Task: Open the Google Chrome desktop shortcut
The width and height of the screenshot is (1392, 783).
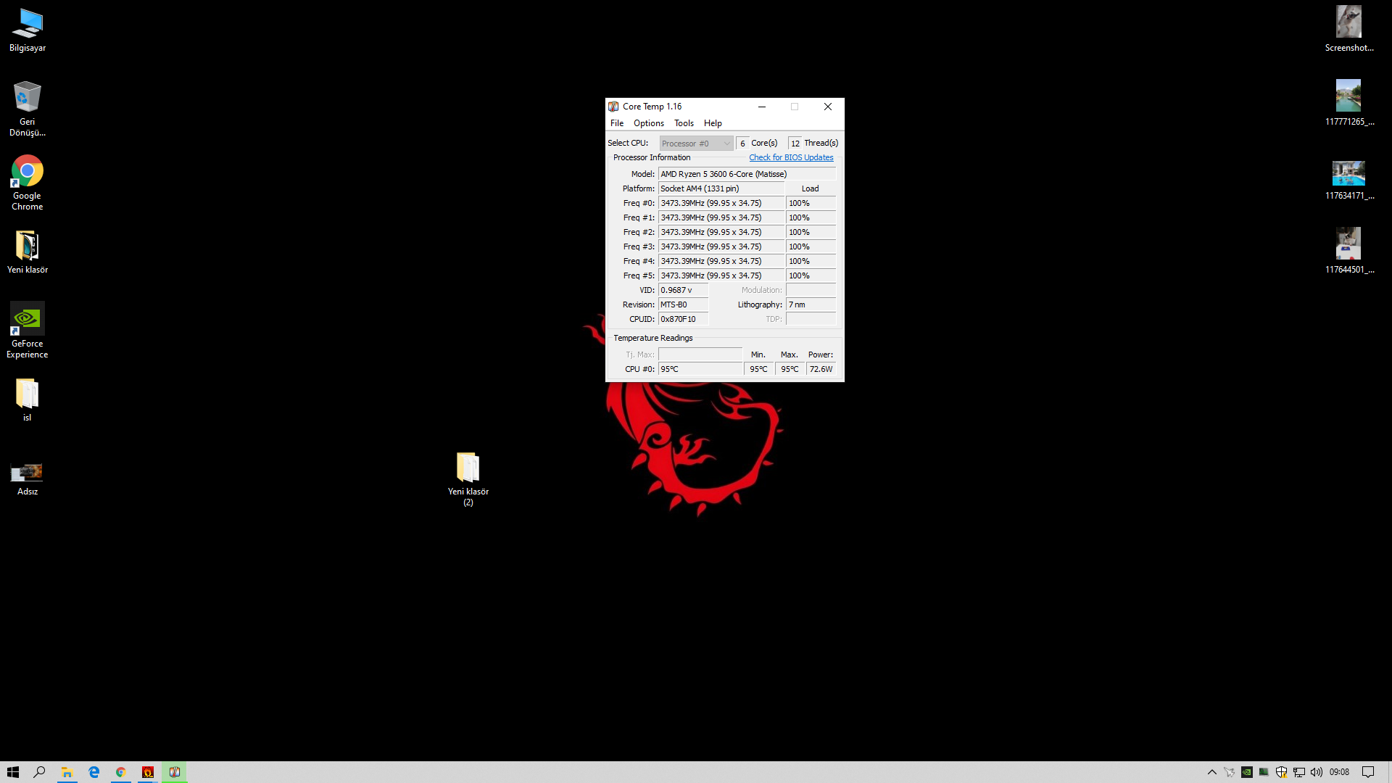Action: 28,174
